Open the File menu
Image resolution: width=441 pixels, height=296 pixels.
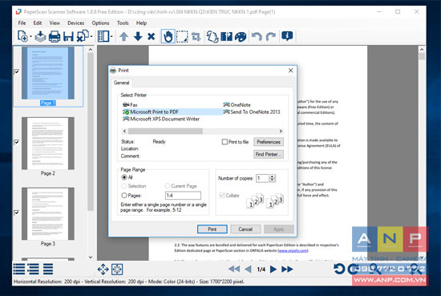[22, 23]
